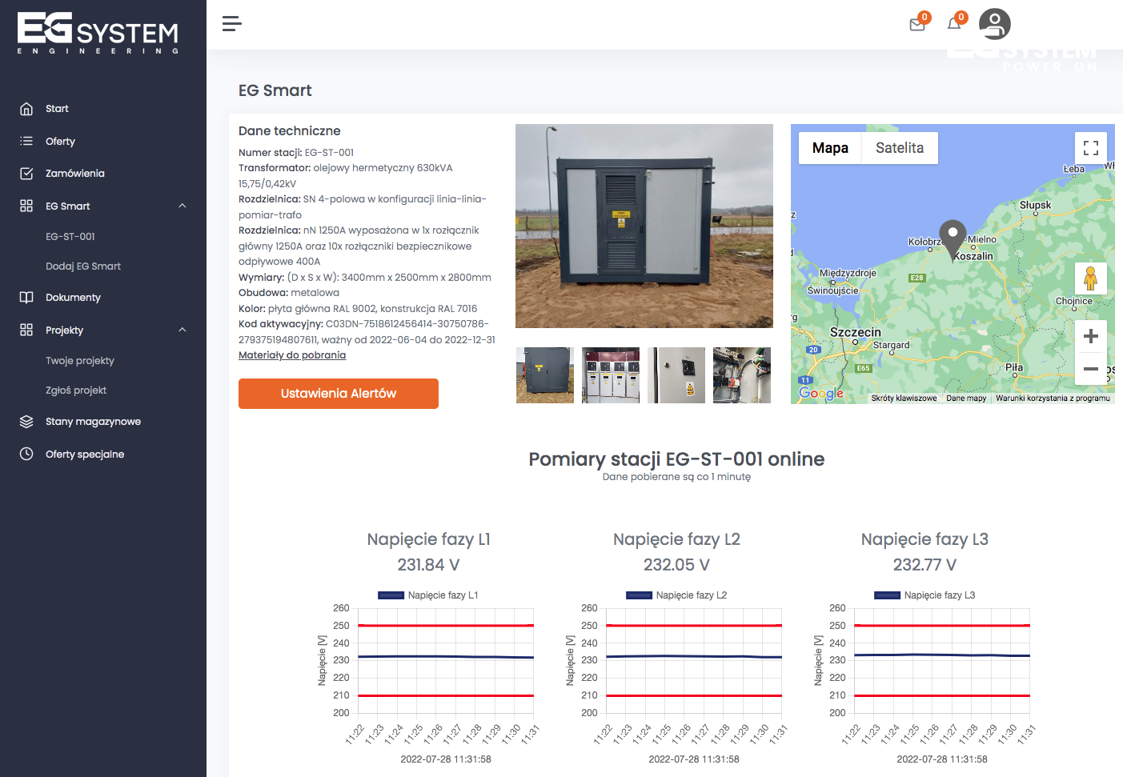Click the Ustawienia Alertów button
This screenshot has width=1123, height=777.
[x=338, y=394]
